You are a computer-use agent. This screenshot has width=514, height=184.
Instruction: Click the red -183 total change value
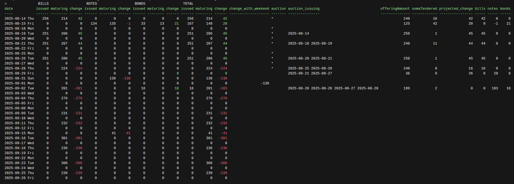[x=223, y=88]
